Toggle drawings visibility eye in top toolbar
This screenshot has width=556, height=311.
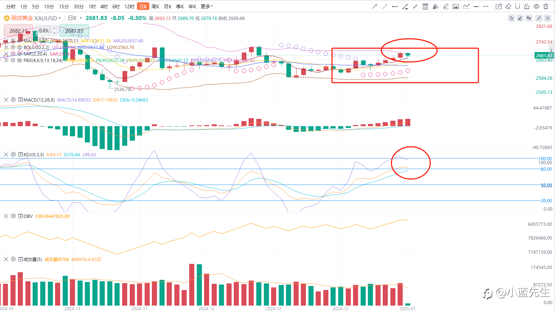point(536,7)
